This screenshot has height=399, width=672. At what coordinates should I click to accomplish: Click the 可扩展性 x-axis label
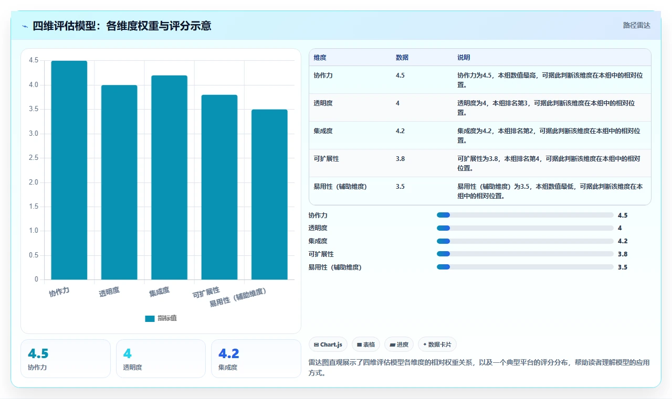pos(206,293)
